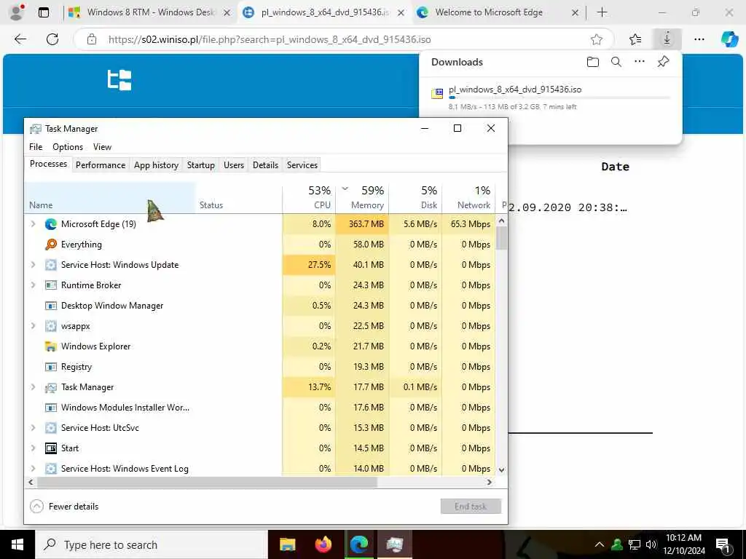Switch to the Users tab
The image size is (746, 559).
234,165
